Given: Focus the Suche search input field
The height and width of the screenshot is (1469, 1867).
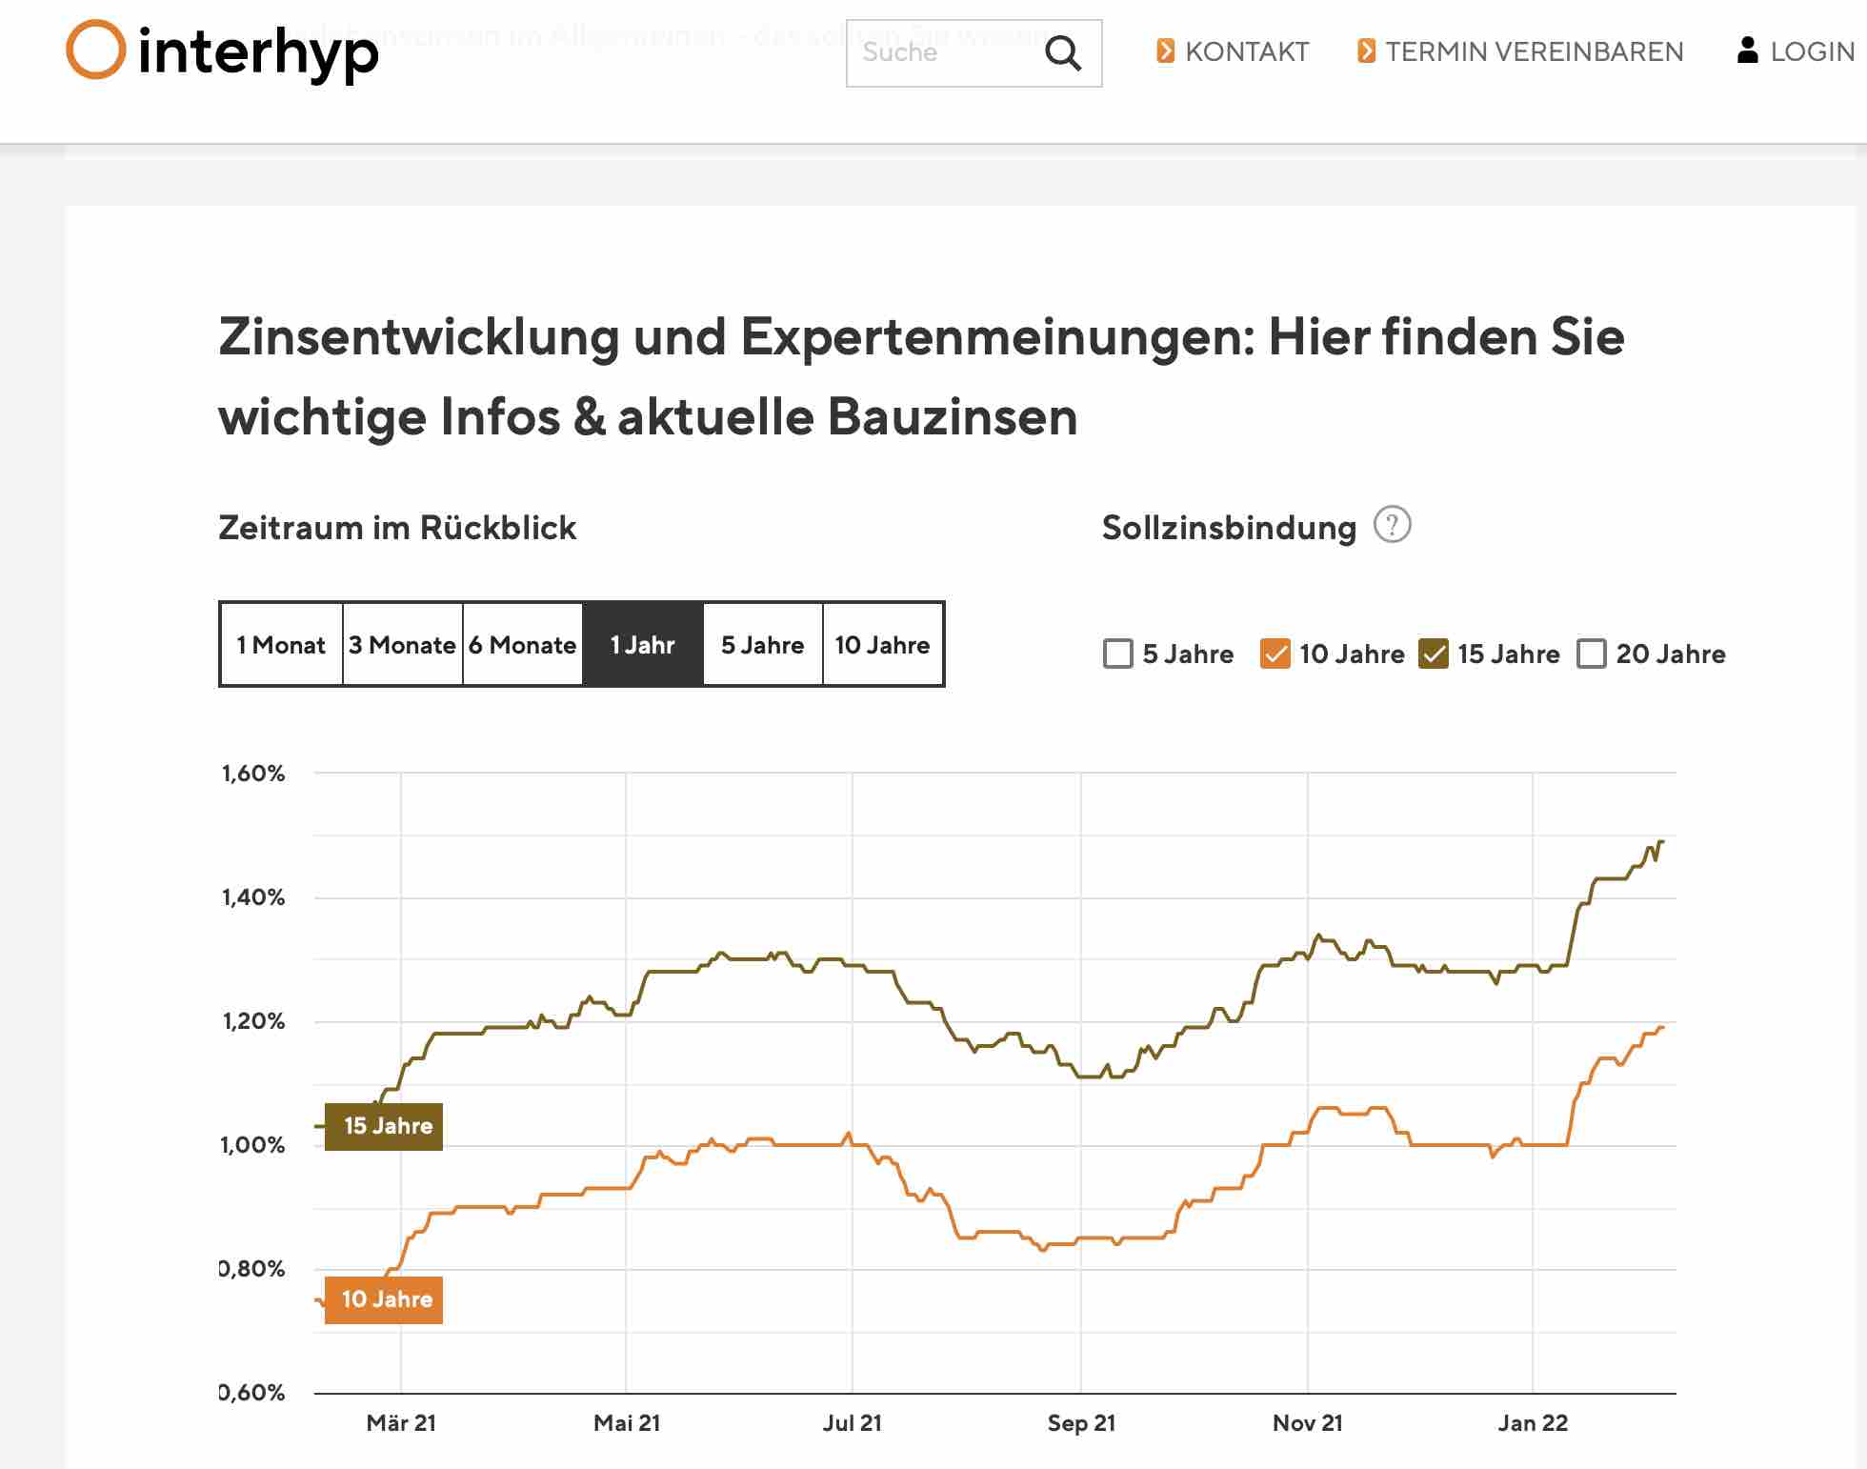Looking at the screenshot, I should (943, 53).
